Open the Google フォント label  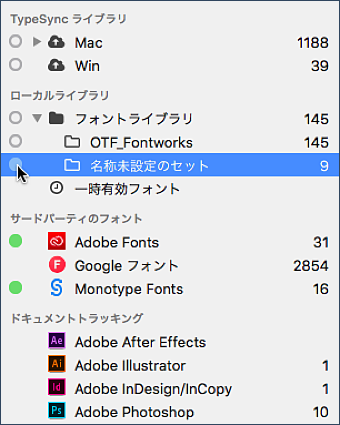pos(127,266)
